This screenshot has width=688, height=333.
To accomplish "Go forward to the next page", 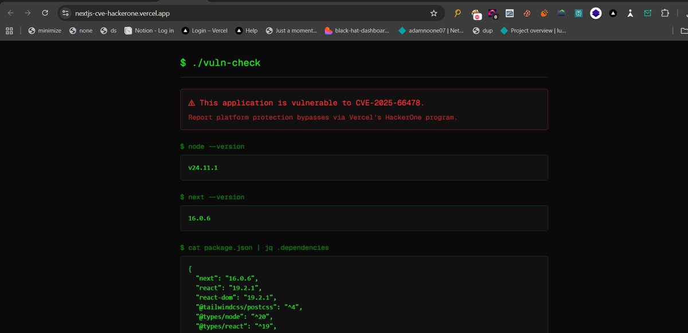I will (28, 13).
